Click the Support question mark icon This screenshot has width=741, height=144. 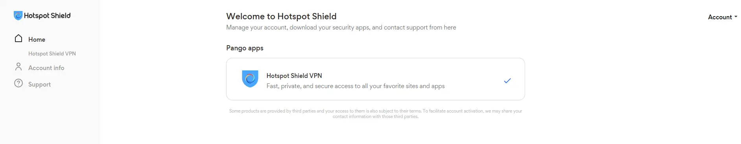(x=18, y=83)
